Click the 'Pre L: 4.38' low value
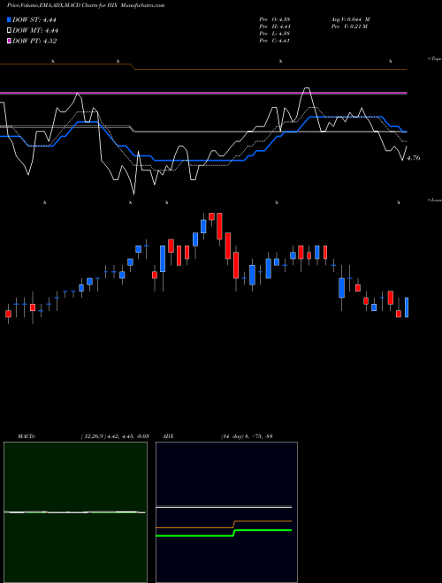The image size is (442, 583). click(x=275, y=34)
